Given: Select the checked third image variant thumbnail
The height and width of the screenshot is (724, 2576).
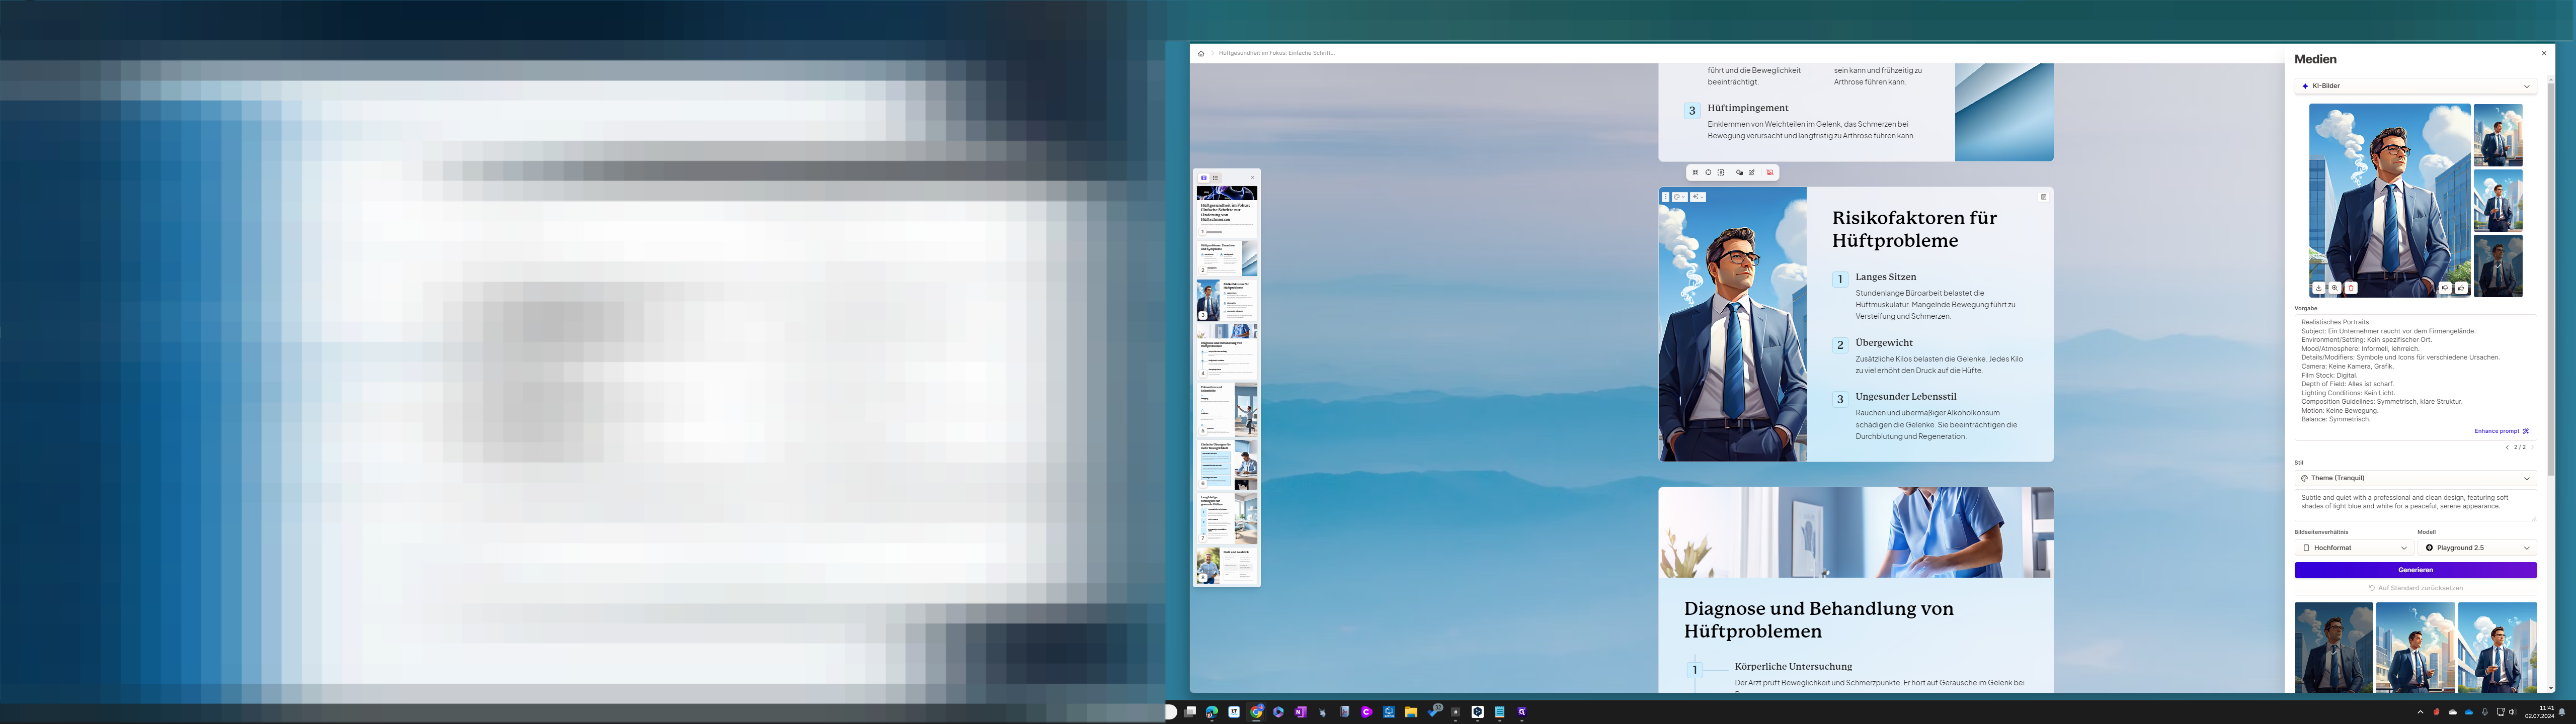Looking at the screenshot, I should pyautogui.click(x=2497, y=266).
